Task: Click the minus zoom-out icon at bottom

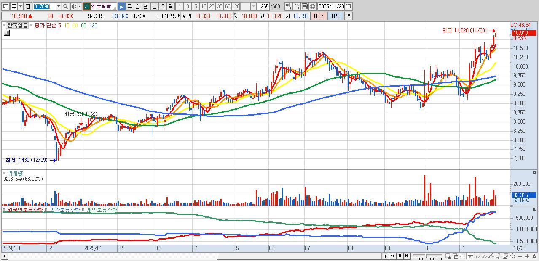Action: 520,256
